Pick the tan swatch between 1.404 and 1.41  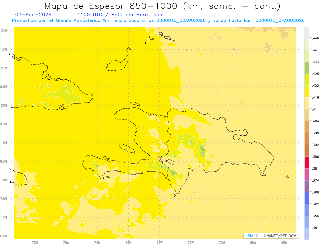point(307,115)
